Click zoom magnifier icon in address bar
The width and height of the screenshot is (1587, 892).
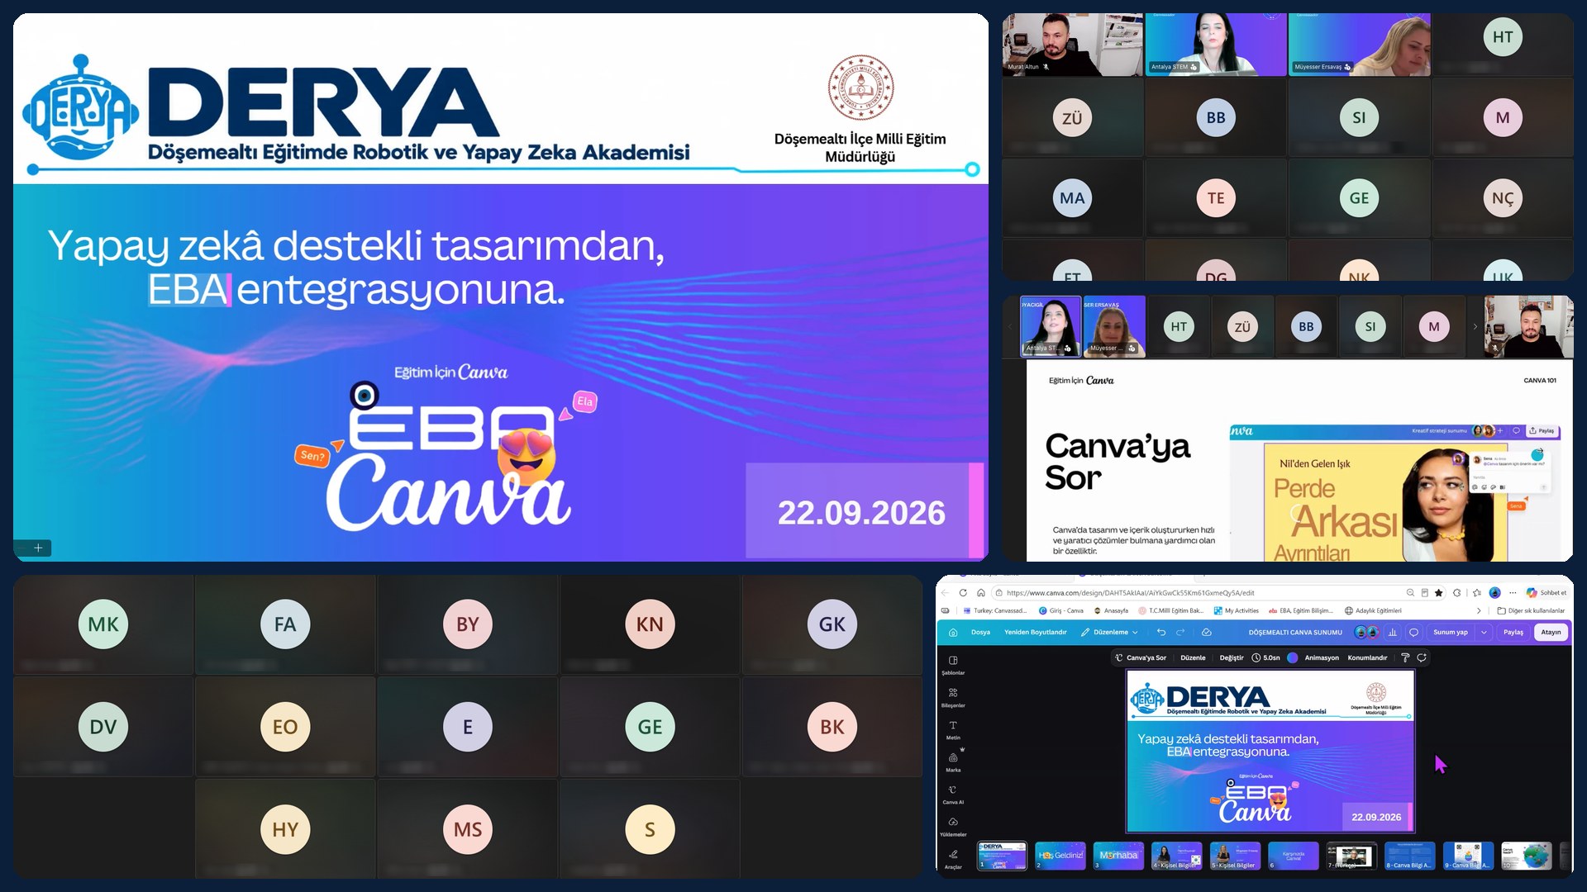tap(1410, 593)
